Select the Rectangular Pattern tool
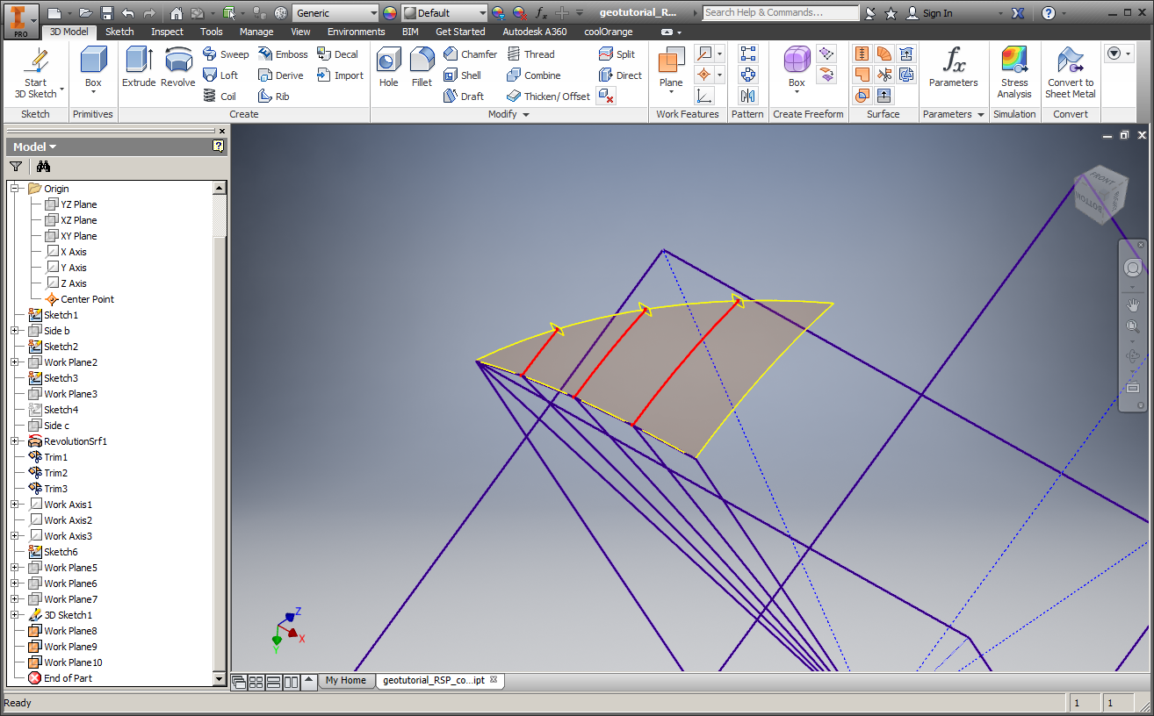 point(747,54)
